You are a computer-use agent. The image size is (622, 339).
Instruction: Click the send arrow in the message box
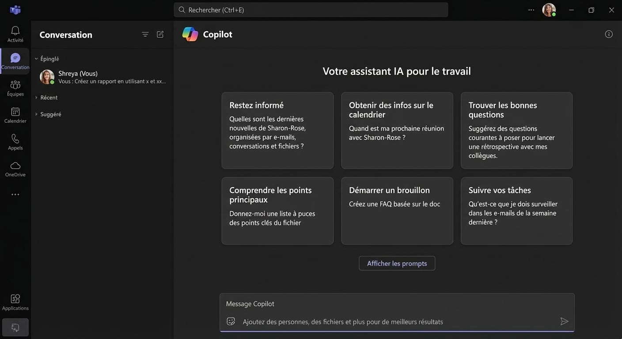click(x=564, y=321)
